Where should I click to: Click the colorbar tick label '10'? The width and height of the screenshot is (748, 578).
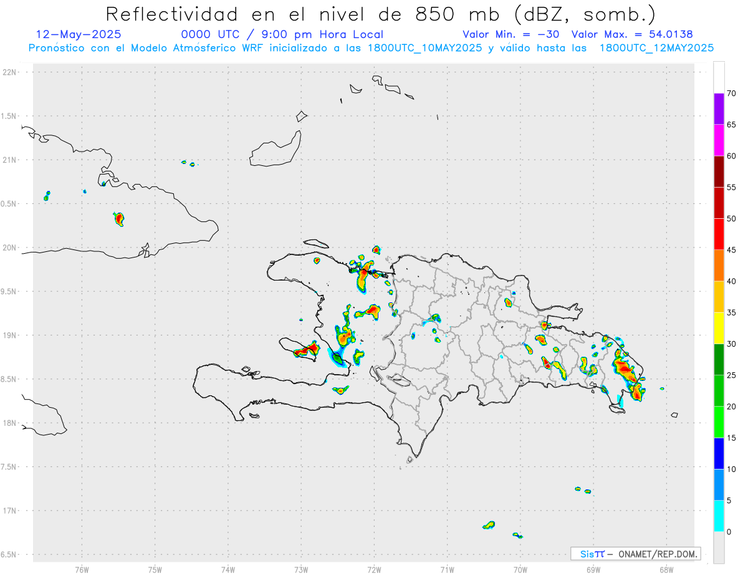732,470
